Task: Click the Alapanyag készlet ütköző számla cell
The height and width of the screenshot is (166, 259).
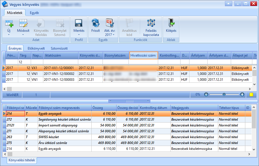Action: click(x=65, y=131)
